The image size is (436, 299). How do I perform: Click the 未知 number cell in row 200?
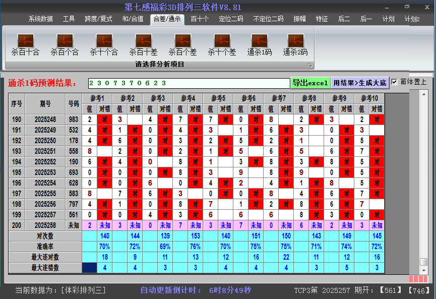pos(74,225)
